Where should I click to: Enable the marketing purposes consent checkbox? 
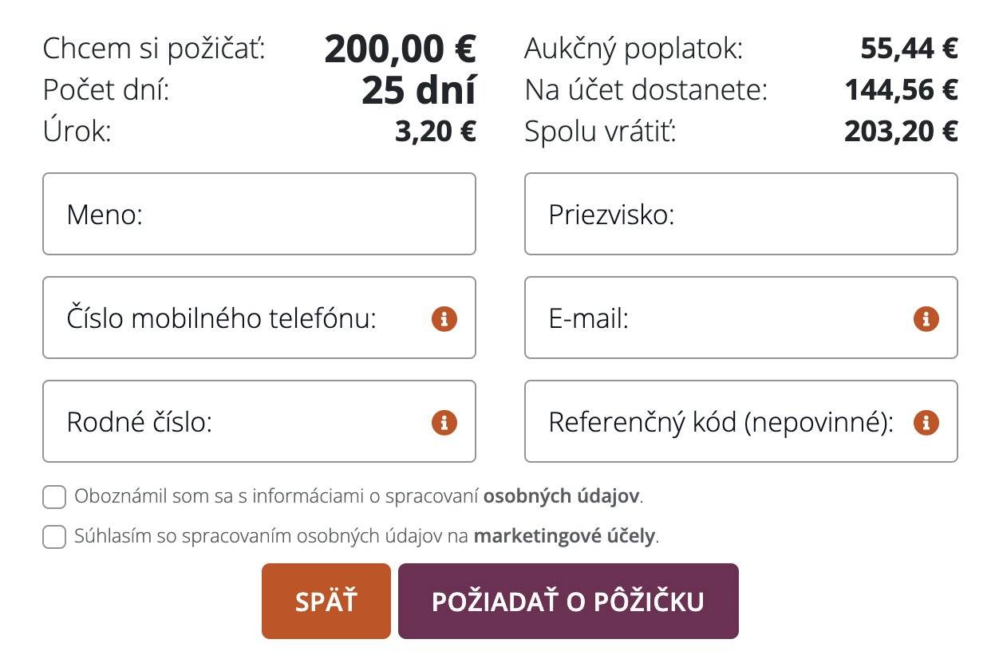click(54, 536)
